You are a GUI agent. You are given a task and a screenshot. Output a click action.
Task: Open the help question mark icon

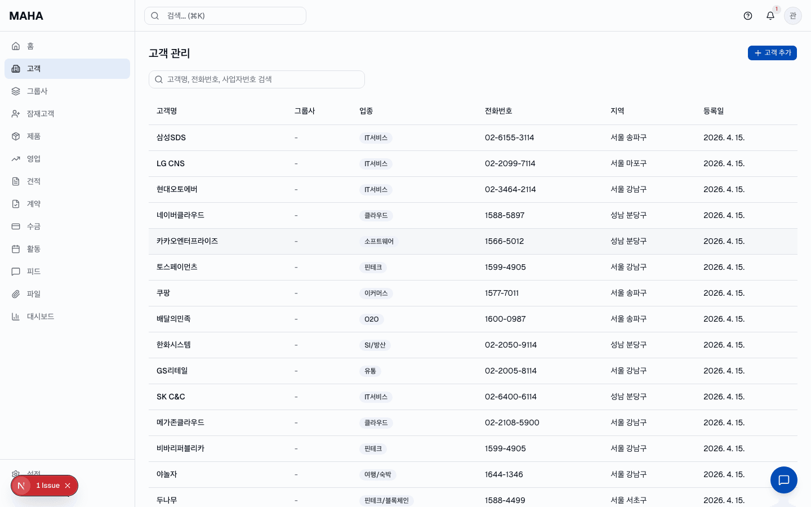[x=748, y=16]
